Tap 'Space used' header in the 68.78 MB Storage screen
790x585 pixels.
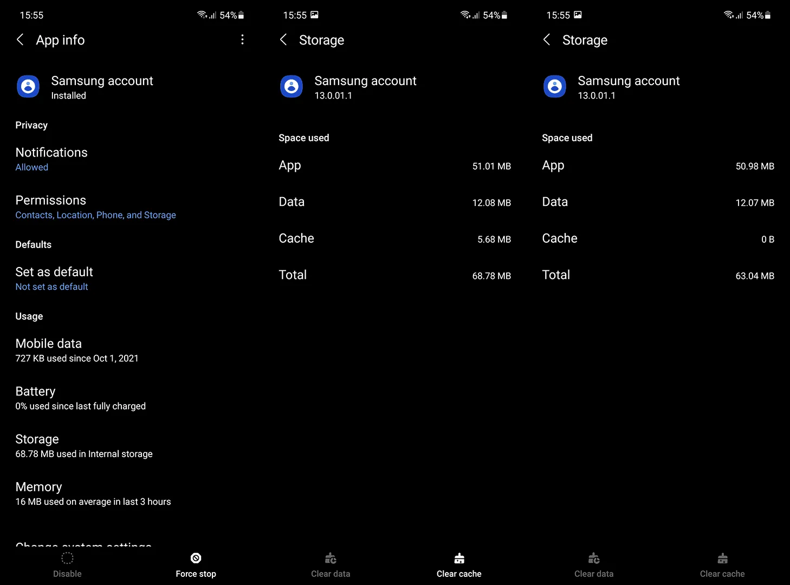tap(304, 138)
